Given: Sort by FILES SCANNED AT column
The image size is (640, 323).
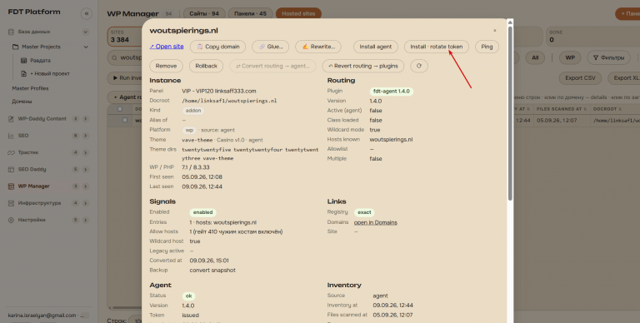Looking at the screenshot, I should pos(561,109).
